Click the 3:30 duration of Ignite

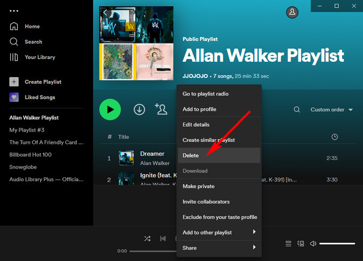[x=332, y=179]
